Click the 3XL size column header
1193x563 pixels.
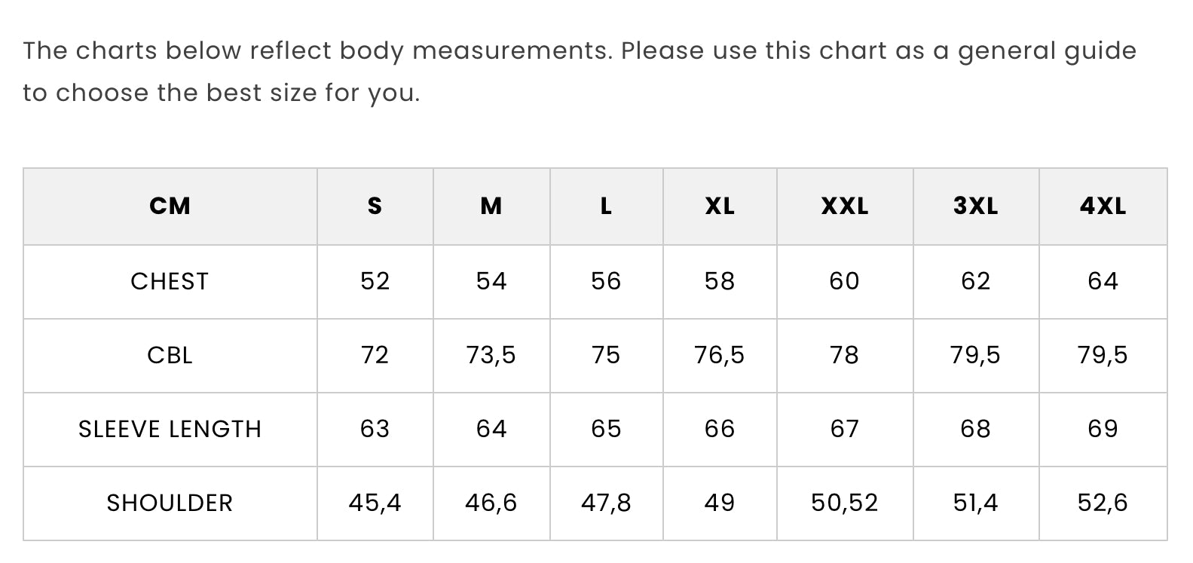pos(975,206)
